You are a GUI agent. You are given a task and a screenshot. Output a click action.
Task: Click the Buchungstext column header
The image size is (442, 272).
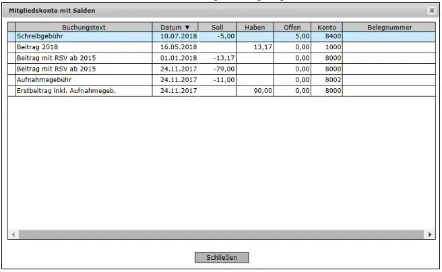tap(84, 27)
